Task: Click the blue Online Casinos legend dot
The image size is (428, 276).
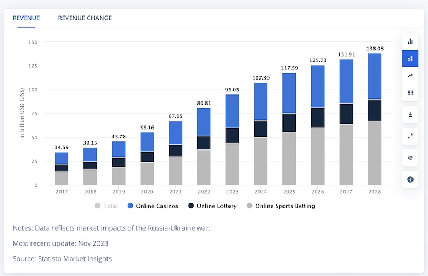Action: point(130,206)
